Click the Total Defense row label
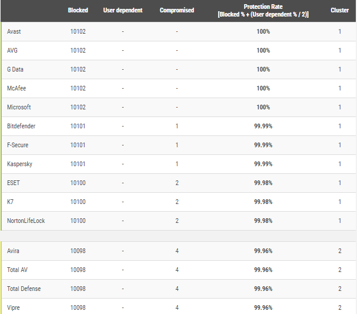The height and width of the screenshot is (314, 357). click(24, 289)
